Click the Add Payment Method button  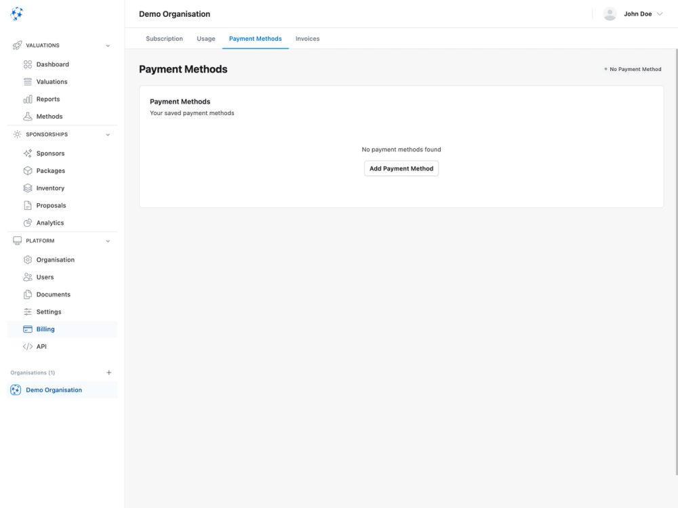[401, 168]
